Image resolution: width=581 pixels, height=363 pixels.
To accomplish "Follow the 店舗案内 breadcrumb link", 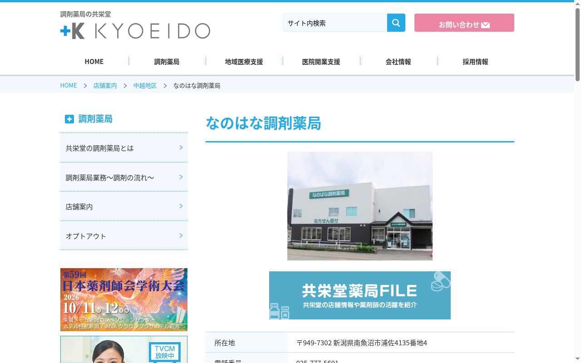I will tap(105, 85).
